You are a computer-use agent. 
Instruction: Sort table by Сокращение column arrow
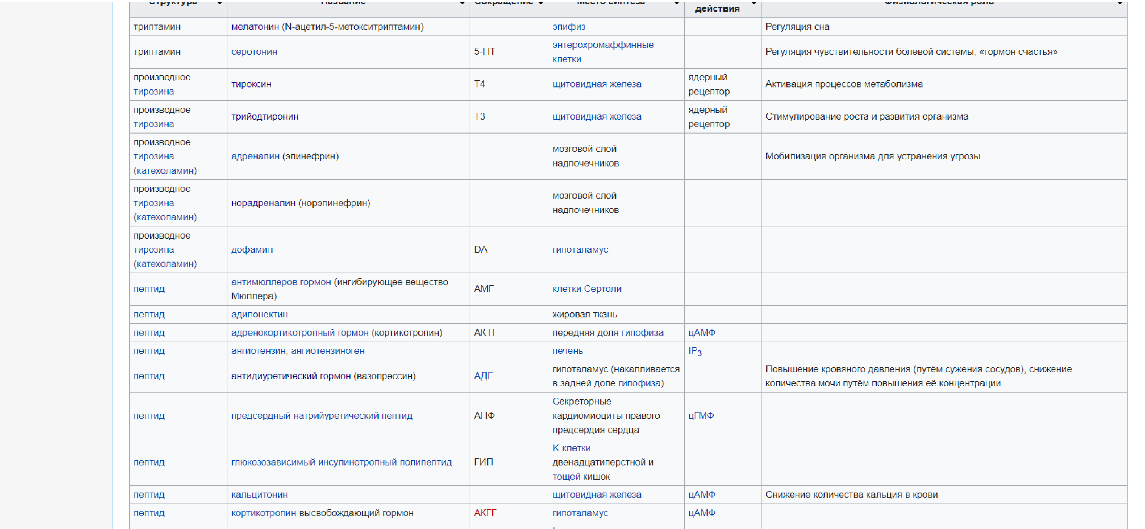click(x=541, y=4)
